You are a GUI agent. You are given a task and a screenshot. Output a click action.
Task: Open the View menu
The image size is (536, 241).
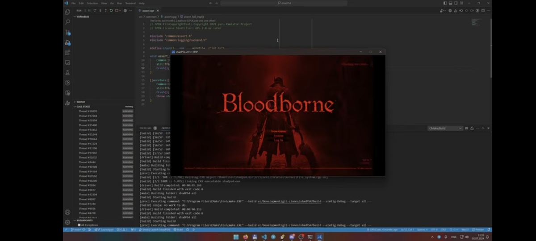[104, 3]
